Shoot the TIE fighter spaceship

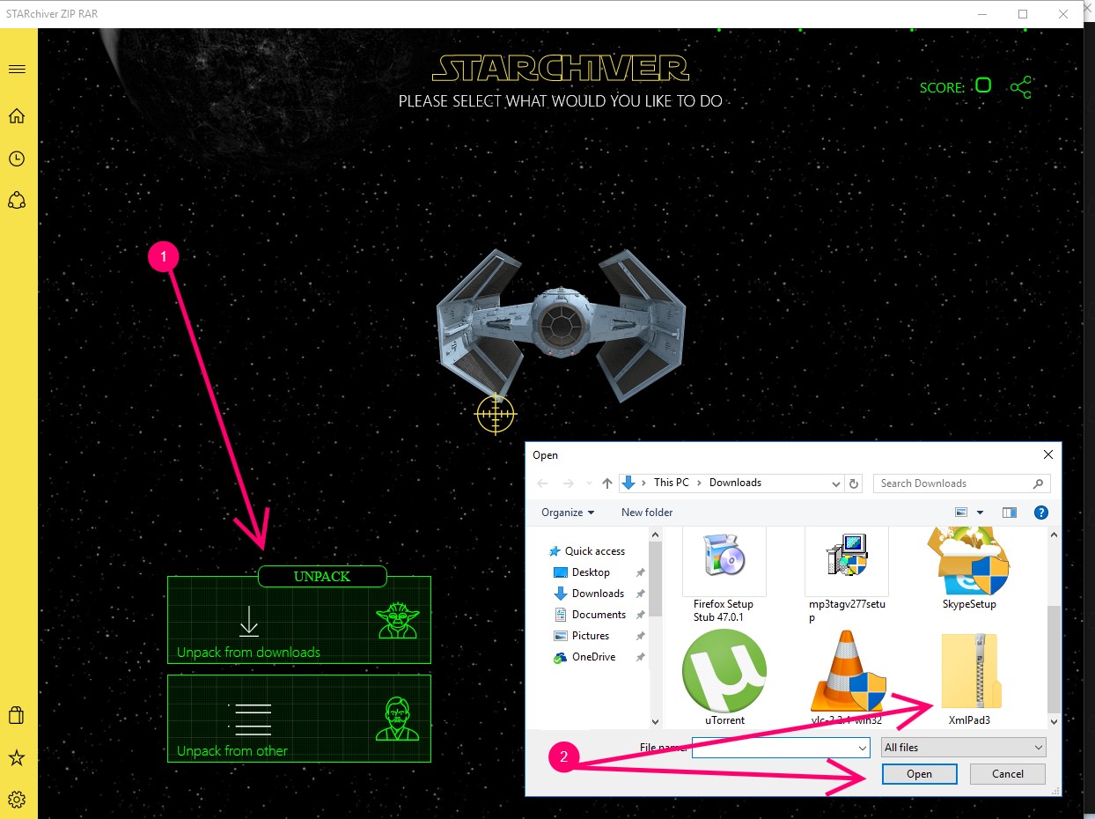561,325
